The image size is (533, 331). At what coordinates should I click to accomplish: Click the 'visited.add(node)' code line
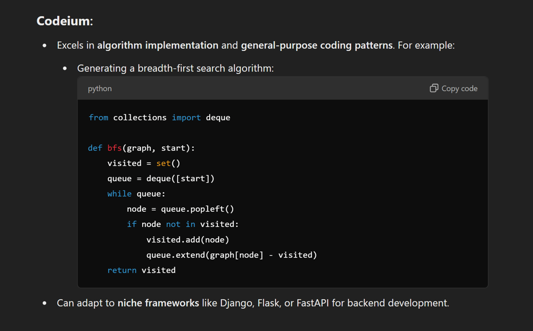click(x=187, y=240)
